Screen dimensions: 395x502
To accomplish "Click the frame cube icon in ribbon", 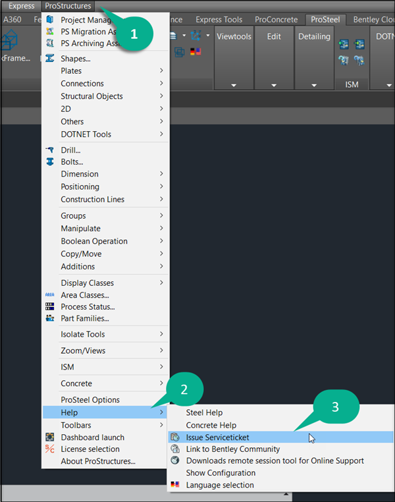I will (x=10, y=40).
